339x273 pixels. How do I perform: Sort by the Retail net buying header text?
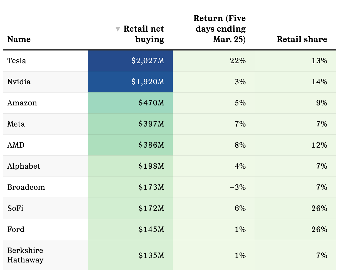click(144, 34)
